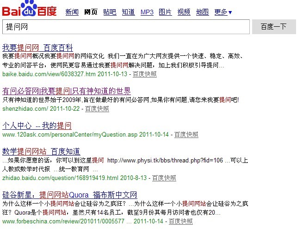303x234 pixels.
Task: Click URL text www.forbeschina.com/review/201011/0005577
Action: 63,221
